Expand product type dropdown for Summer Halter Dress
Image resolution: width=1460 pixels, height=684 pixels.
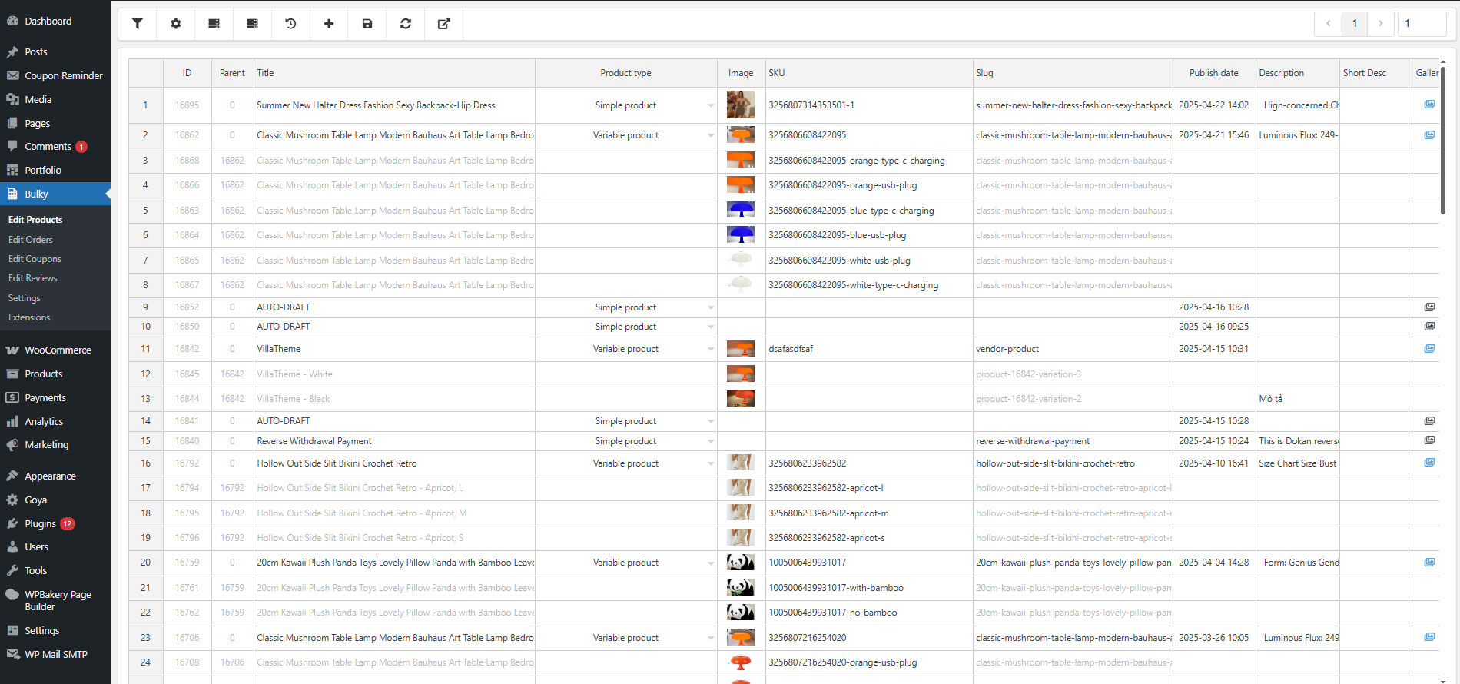(x=711, y=105)
